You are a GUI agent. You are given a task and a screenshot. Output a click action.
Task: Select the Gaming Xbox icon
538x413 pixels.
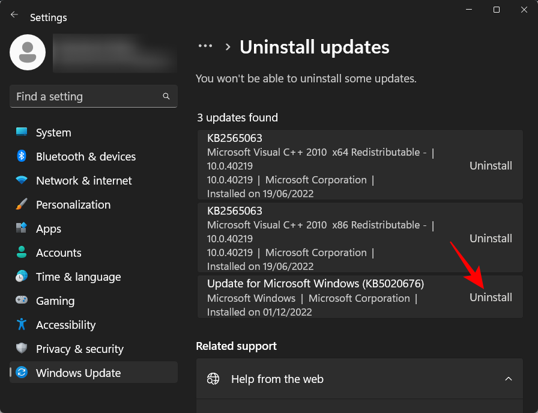pos(22,301)
